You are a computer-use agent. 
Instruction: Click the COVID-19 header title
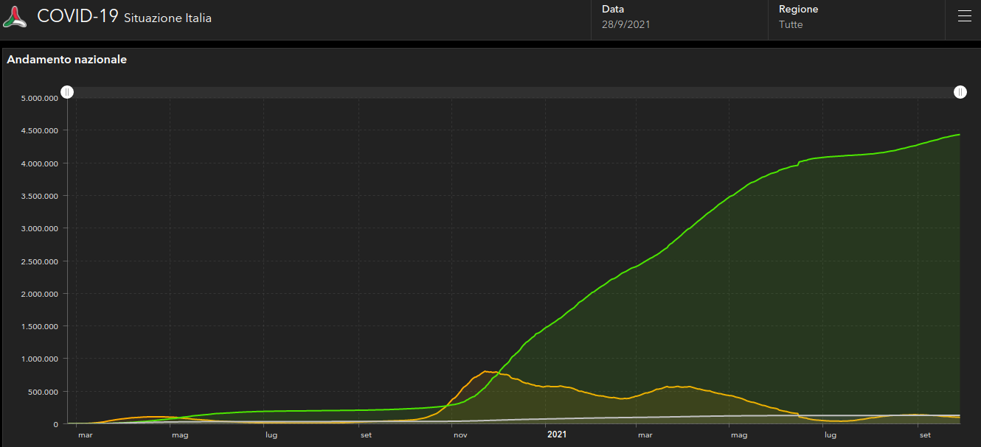tap(77, 16)
